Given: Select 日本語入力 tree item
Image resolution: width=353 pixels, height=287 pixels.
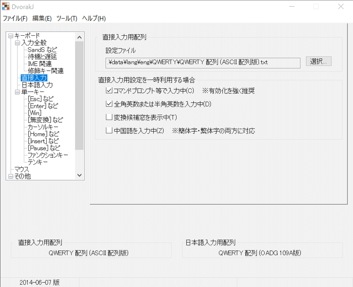Looking at the screenshot, I should pos(37,85).
